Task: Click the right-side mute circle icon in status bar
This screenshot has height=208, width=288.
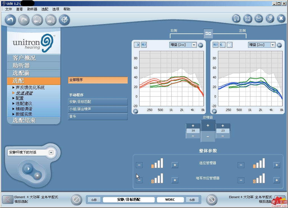Action: click(76, 200)
